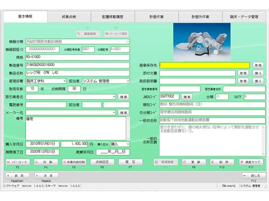This screenshot has width=269, height=201.
Task: Click 開く button for 添付文書
Action: click(x=258, y=73)
